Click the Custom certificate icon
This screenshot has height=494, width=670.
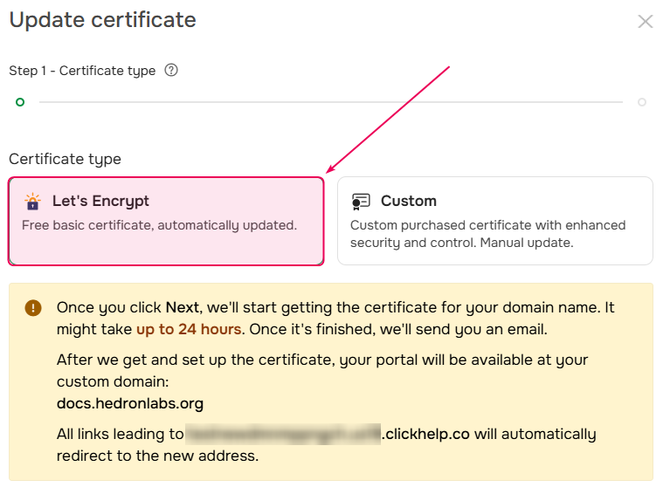point(361,202)
